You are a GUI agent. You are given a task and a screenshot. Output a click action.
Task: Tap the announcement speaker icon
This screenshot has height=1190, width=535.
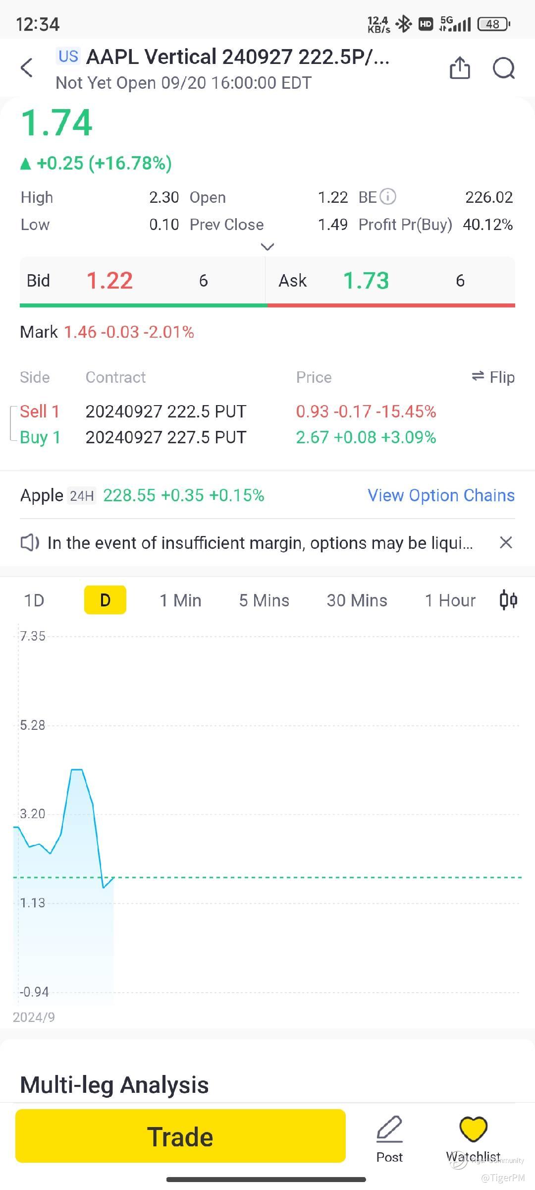click(30, 542)
